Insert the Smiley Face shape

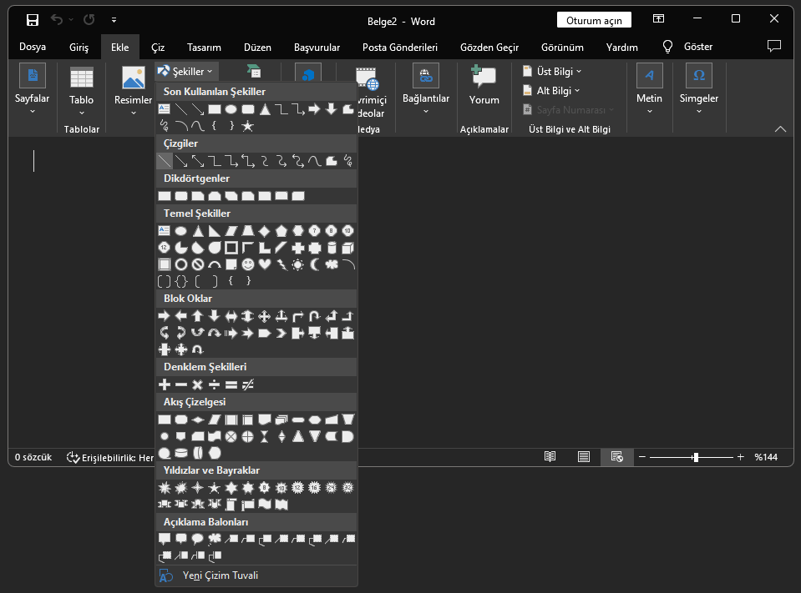[248, 264]
